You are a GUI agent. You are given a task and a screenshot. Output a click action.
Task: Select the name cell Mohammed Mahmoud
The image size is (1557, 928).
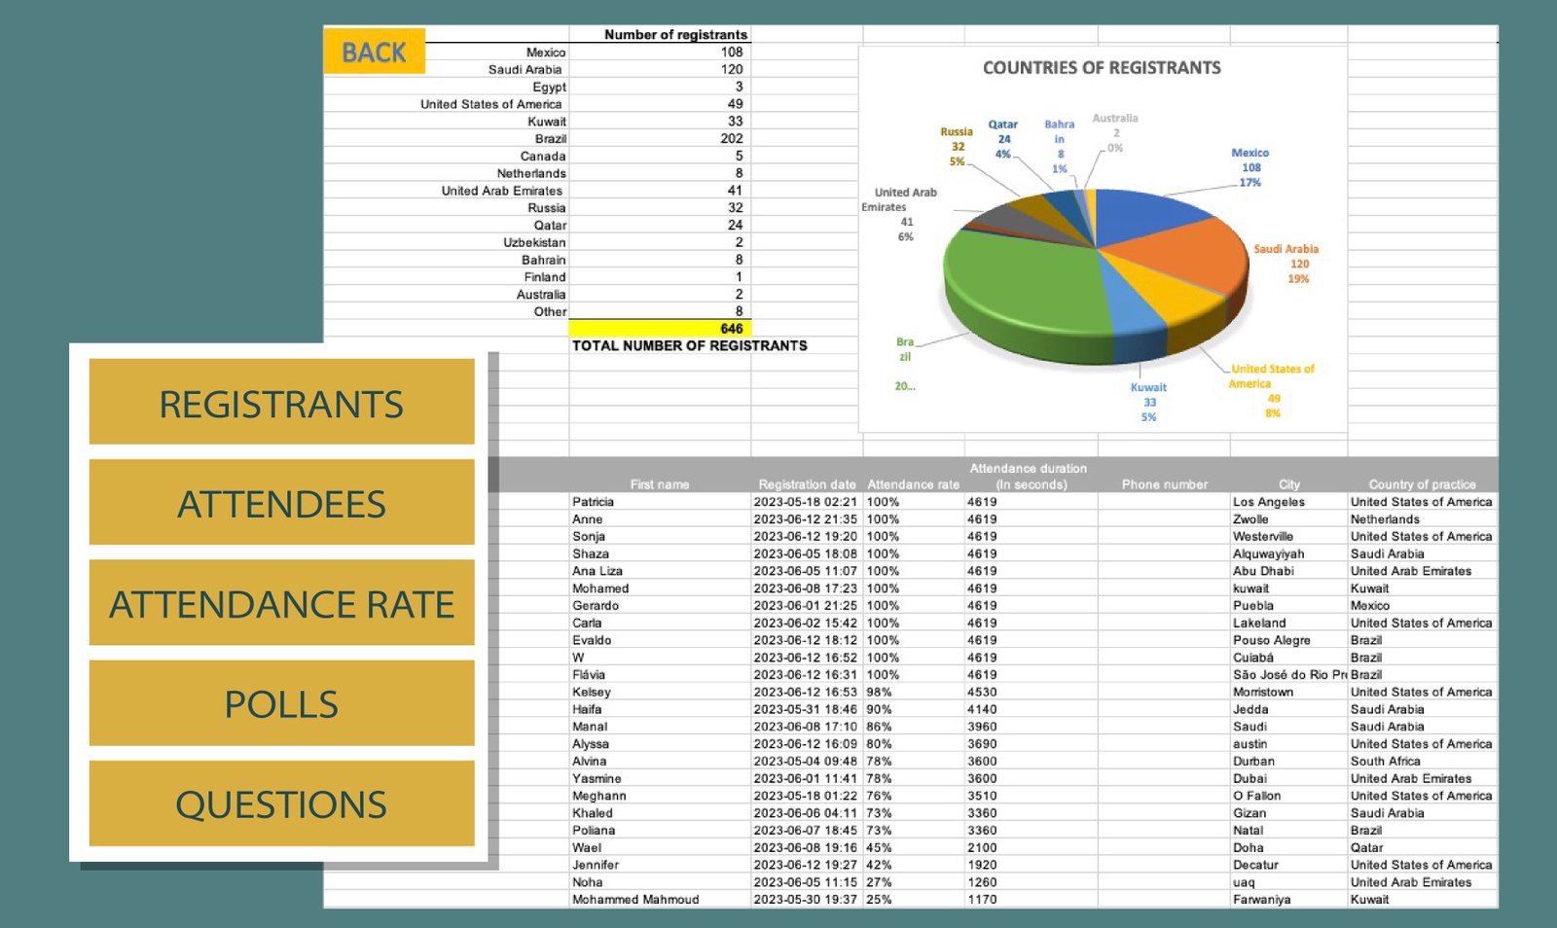click(635, 900)
